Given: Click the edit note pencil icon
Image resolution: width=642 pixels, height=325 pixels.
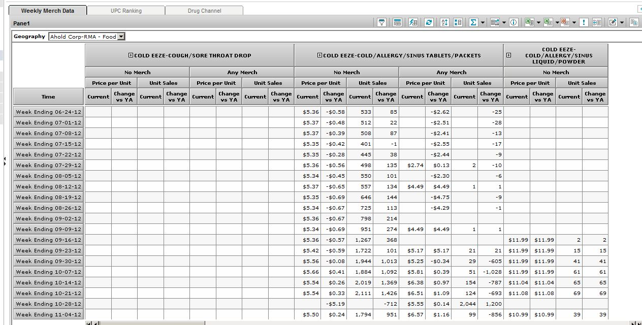Looking at the screenshot, I should point(613,22).
